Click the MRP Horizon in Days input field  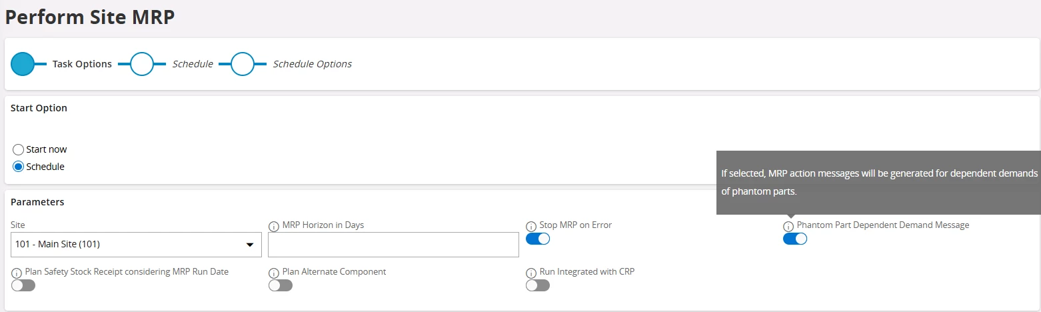(393, 245)
